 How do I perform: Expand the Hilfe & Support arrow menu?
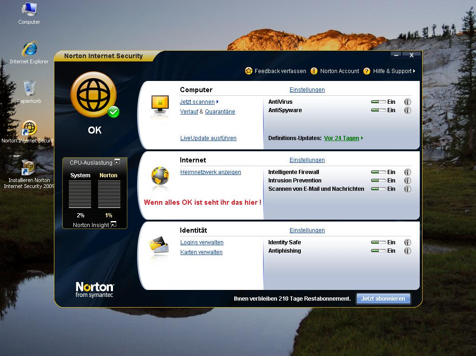[414, 71]
